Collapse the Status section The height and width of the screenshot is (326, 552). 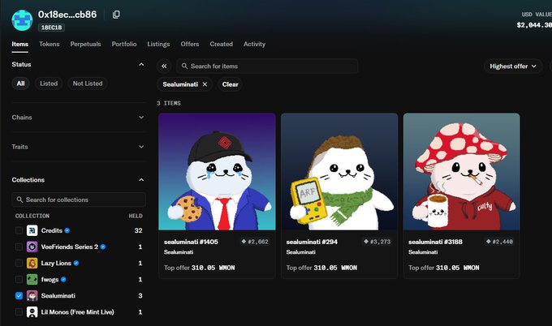click(141, 64)
